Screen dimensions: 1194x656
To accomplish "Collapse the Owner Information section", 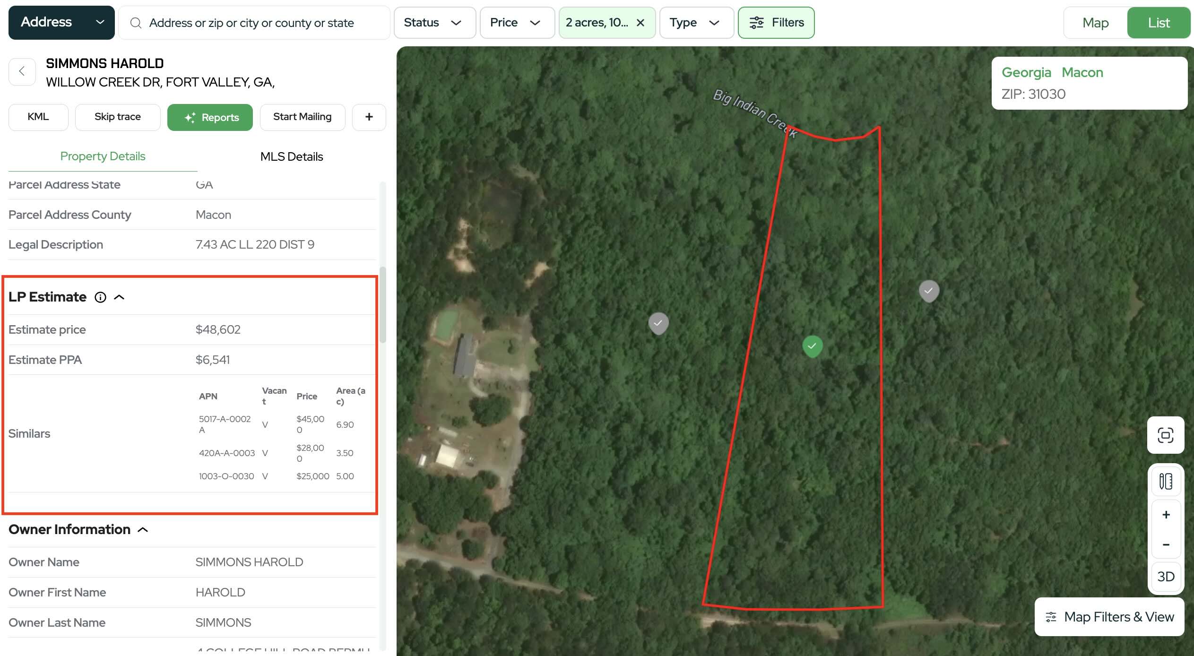I will pyautogui.click(x=143, y=530).
